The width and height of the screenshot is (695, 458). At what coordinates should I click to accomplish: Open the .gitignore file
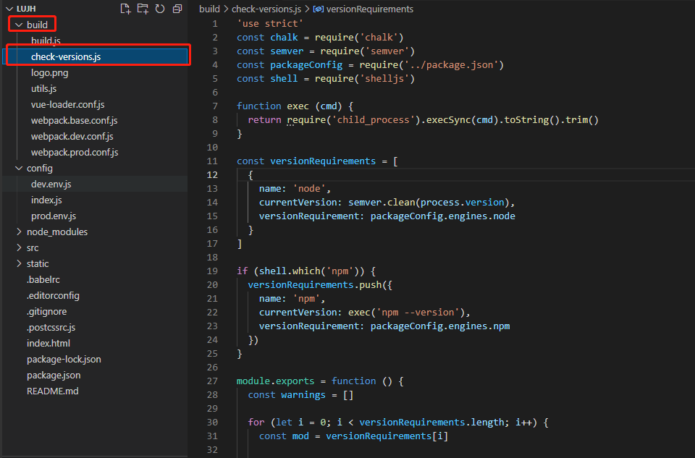point(46,312)
